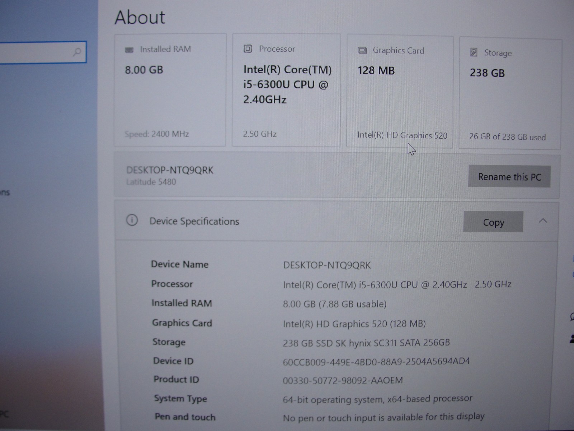574x431 pixels.
Task: Select Intel(R) HD Graphics 520 card footer
Action: click(402, 135)
